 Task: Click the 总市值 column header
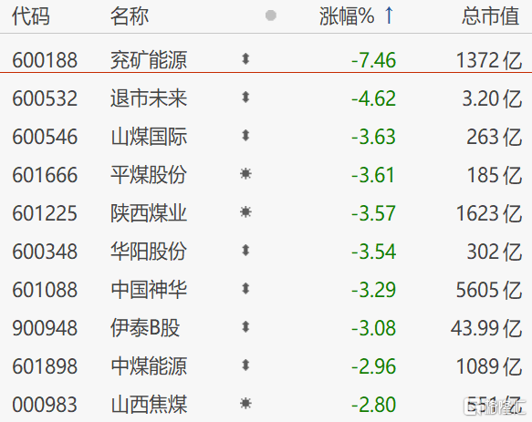pyautogui.click(x=491, y=15)
